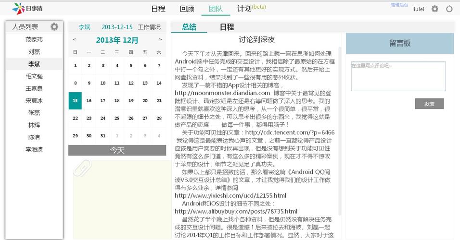The width and height of the screenshot is (460, 240).
Task: Select December 28 in calendar
Action: (159, 118)
